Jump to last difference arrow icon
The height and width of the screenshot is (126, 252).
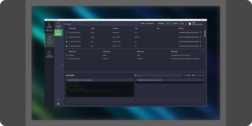(x=197, y=75)
